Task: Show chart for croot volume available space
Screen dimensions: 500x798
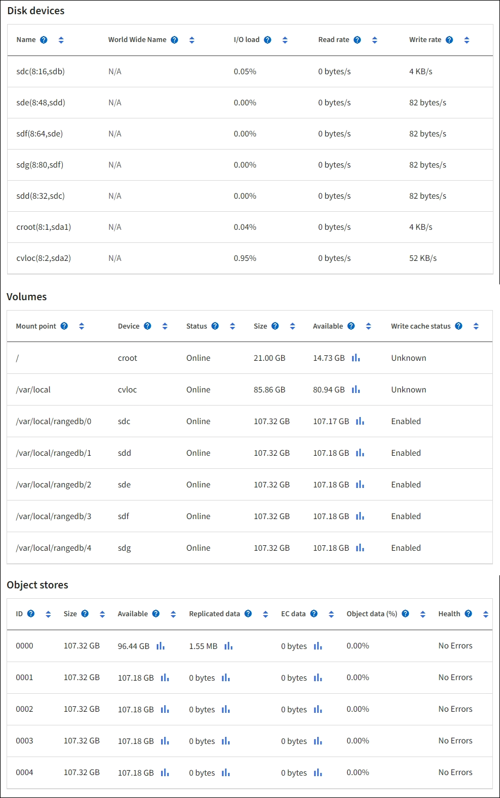Action: [x=356, y=358]
